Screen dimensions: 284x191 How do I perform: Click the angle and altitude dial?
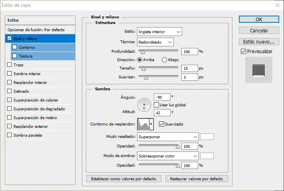(x=144, y=105)
